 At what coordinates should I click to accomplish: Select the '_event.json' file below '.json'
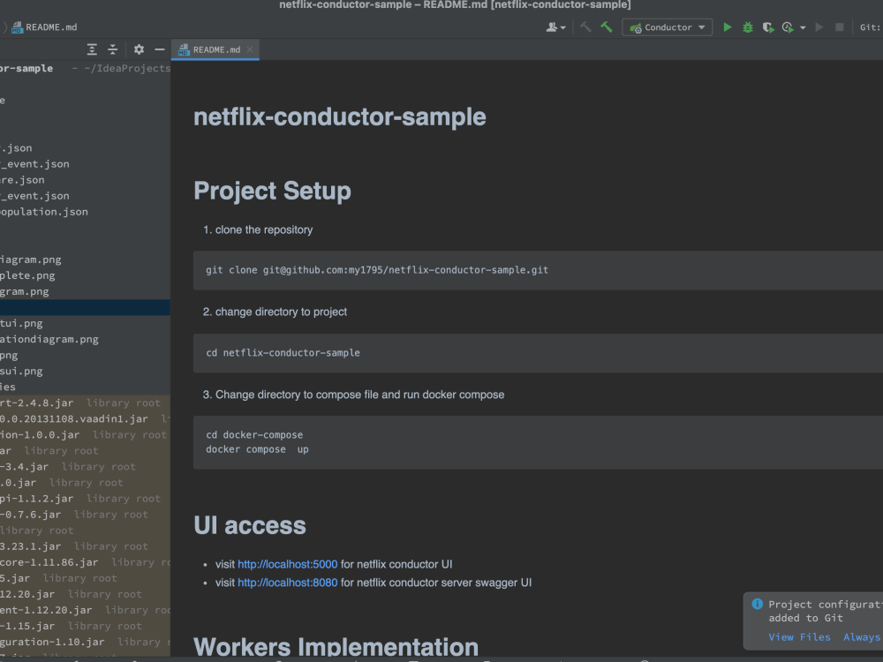[85, 164]
